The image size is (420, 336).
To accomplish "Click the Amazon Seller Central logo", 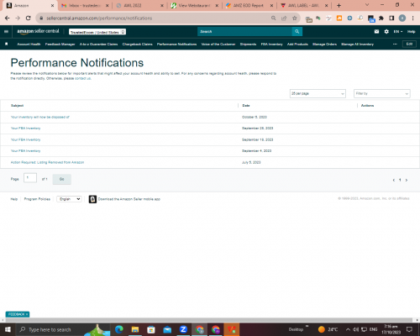I will pyautogui.click(x=38, y=31).
